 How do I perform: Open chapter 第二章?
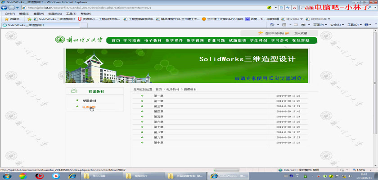click(x=158, y=101)
